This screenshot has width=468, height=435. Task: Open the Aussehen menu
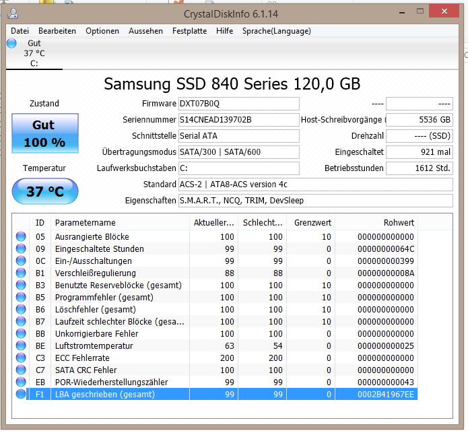tap(145, 31)
